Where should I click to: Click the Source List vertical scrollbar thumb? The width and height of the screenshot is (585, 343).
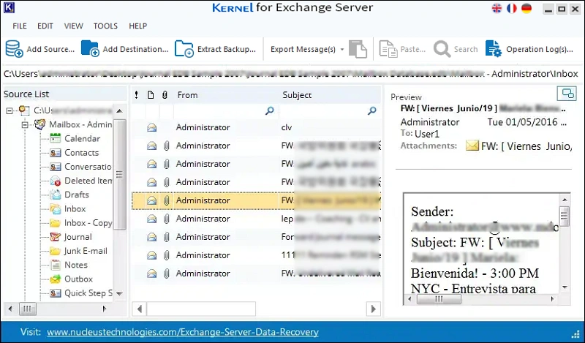click(x=119, y=174)
